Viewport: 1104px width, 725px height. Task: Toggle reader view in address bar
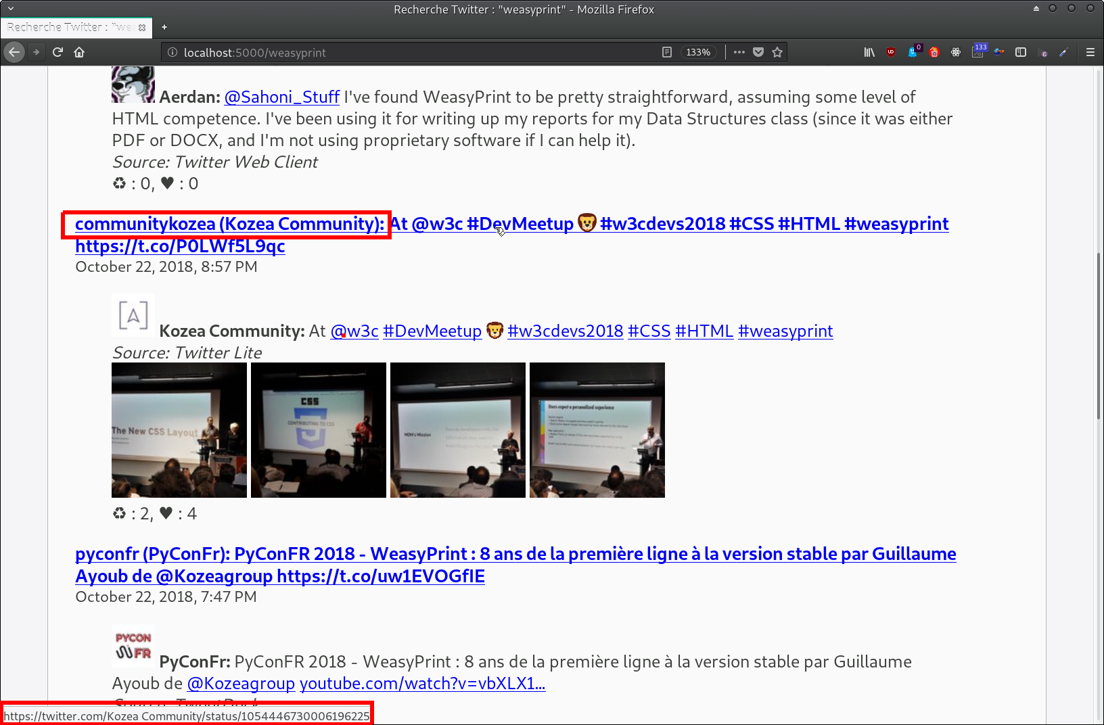tap(667, 52)
